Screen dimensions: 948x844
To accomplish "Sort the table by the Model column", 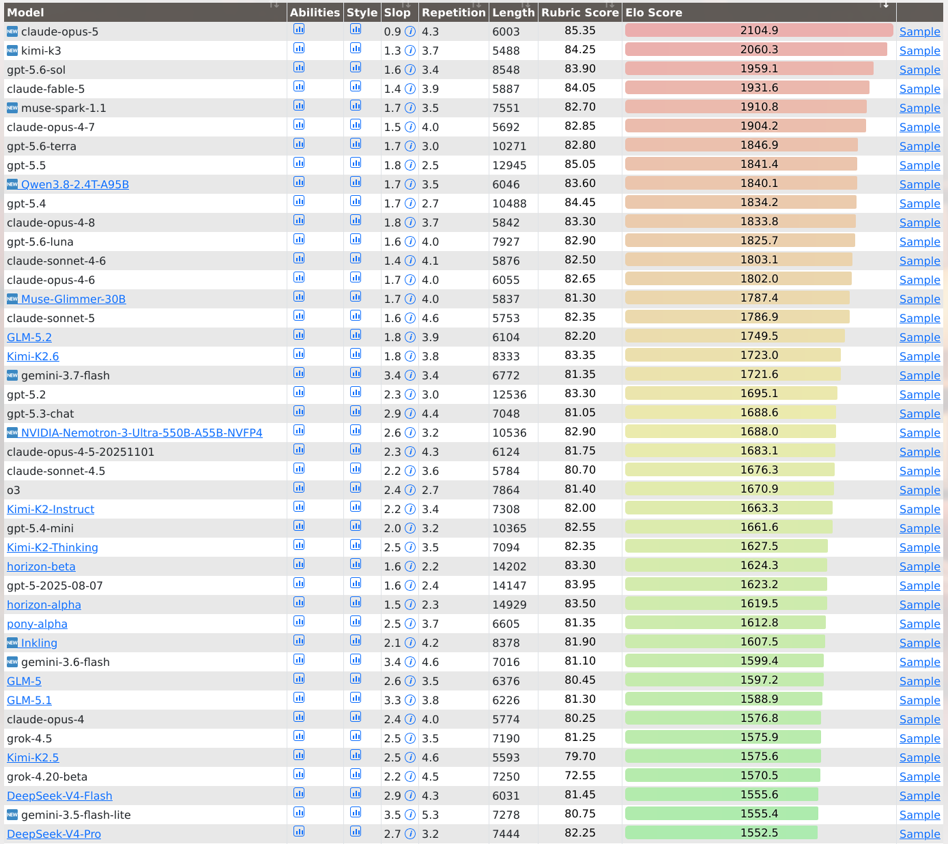I will click(145, 12).
